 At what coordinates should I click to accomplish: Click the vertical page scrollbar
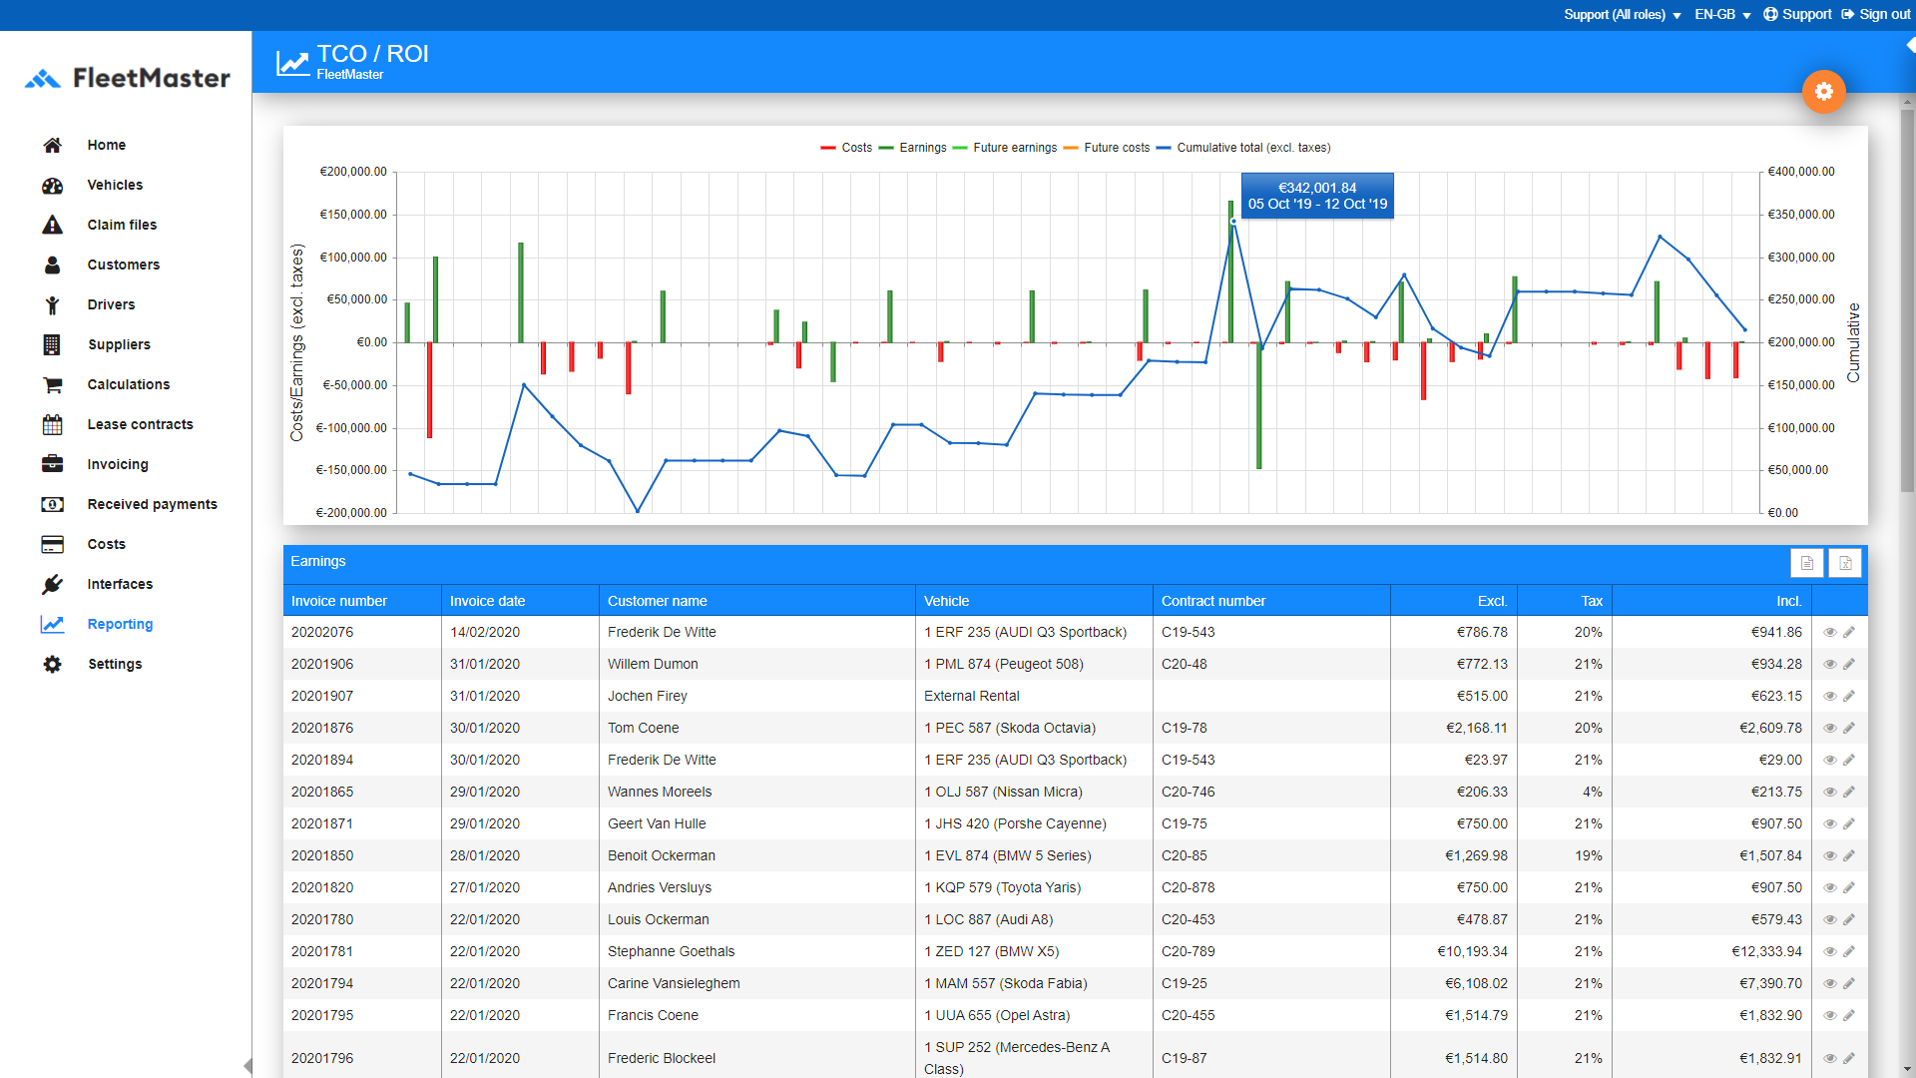[1907, 299]
